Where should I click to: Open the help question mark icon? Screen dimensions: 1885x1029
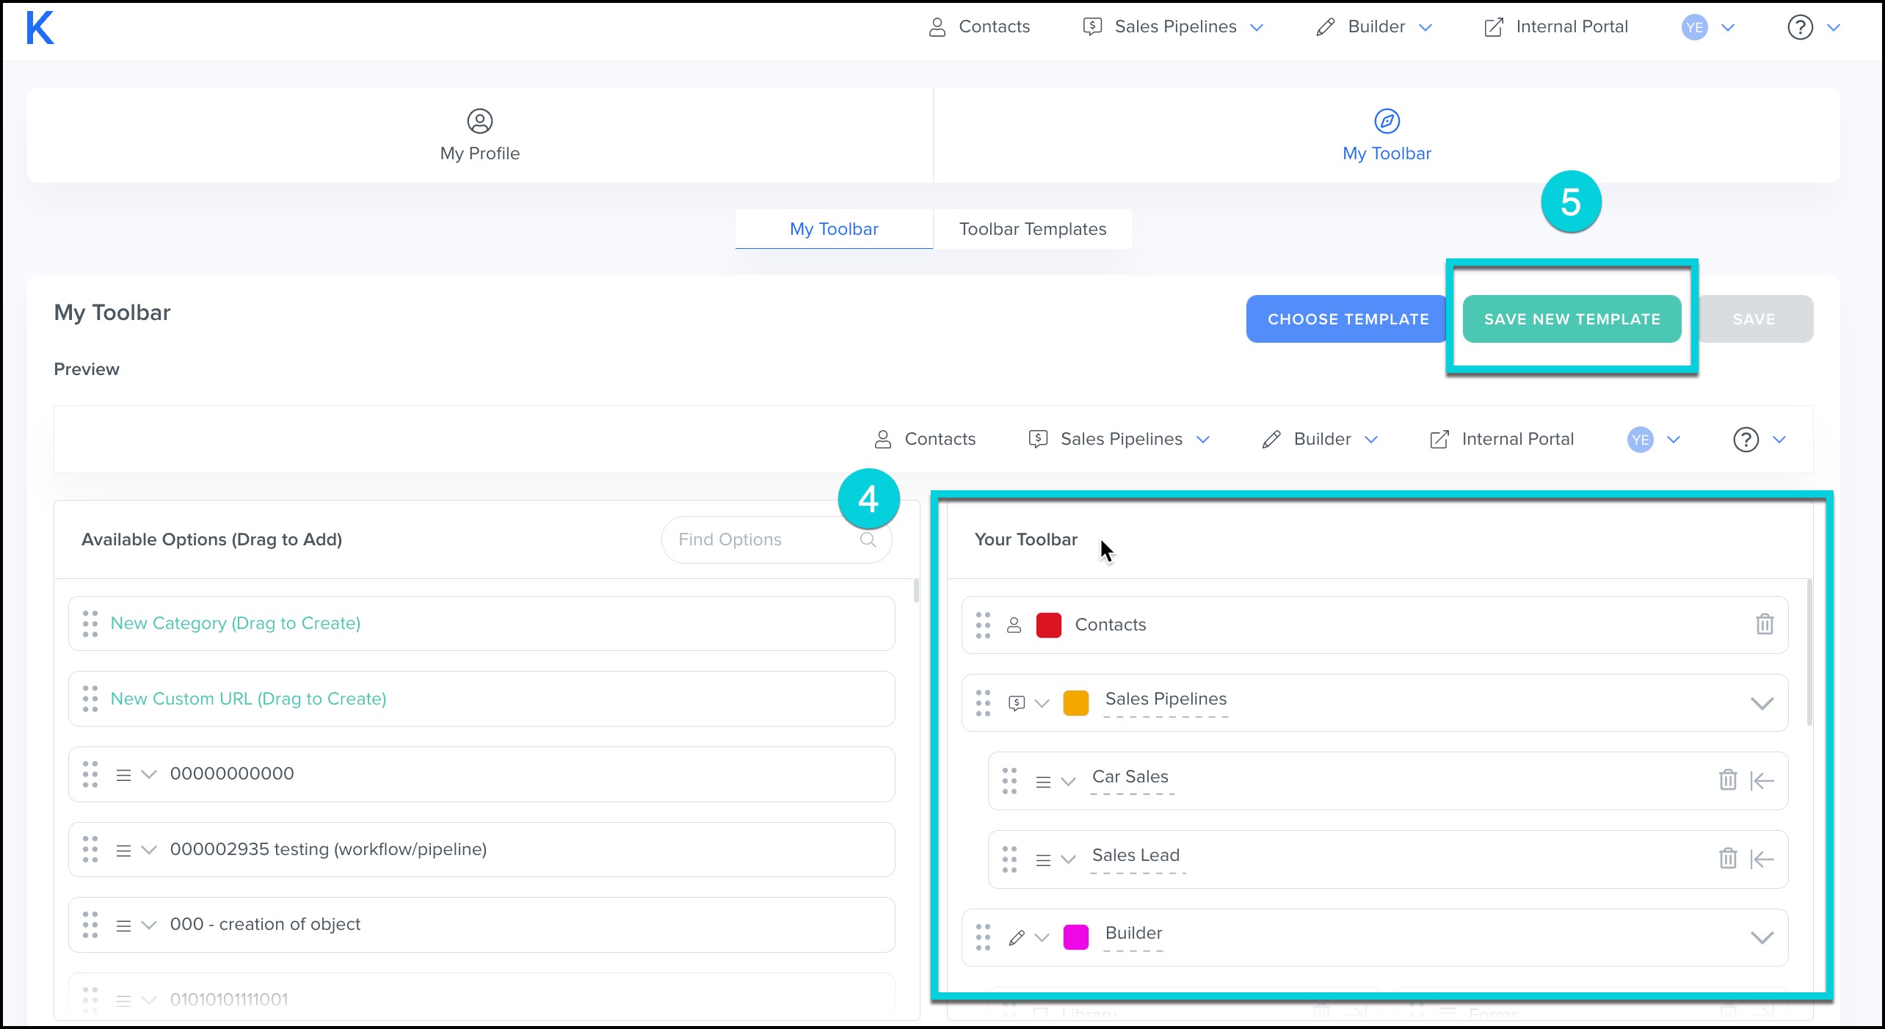[x=1800, y=28]
